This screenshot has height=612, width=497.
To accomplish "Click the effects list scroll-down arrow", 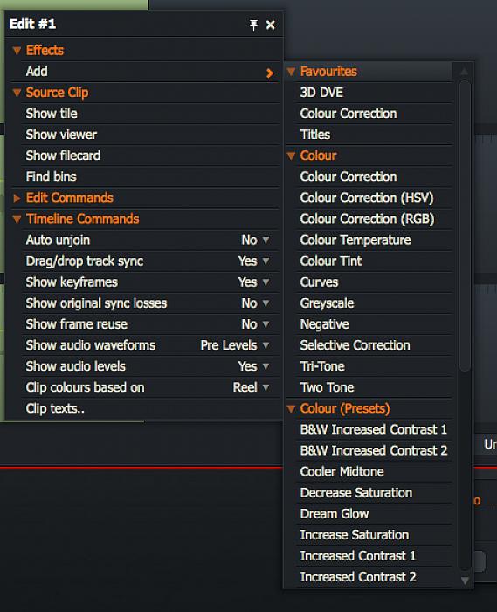I will tap(465, 581).
